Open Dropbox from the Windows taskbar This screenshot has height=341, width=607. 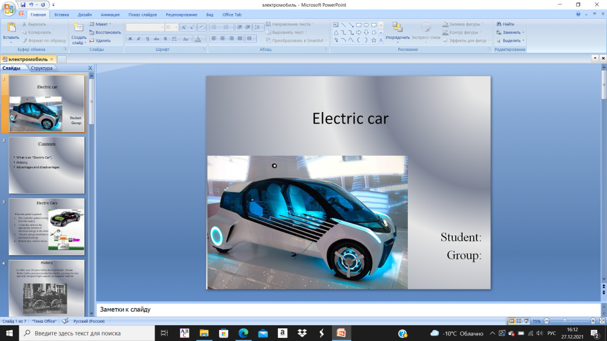pos(302,333)
